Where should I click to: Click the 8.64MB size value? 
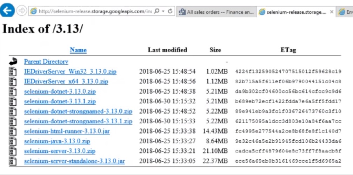[217, 141]
